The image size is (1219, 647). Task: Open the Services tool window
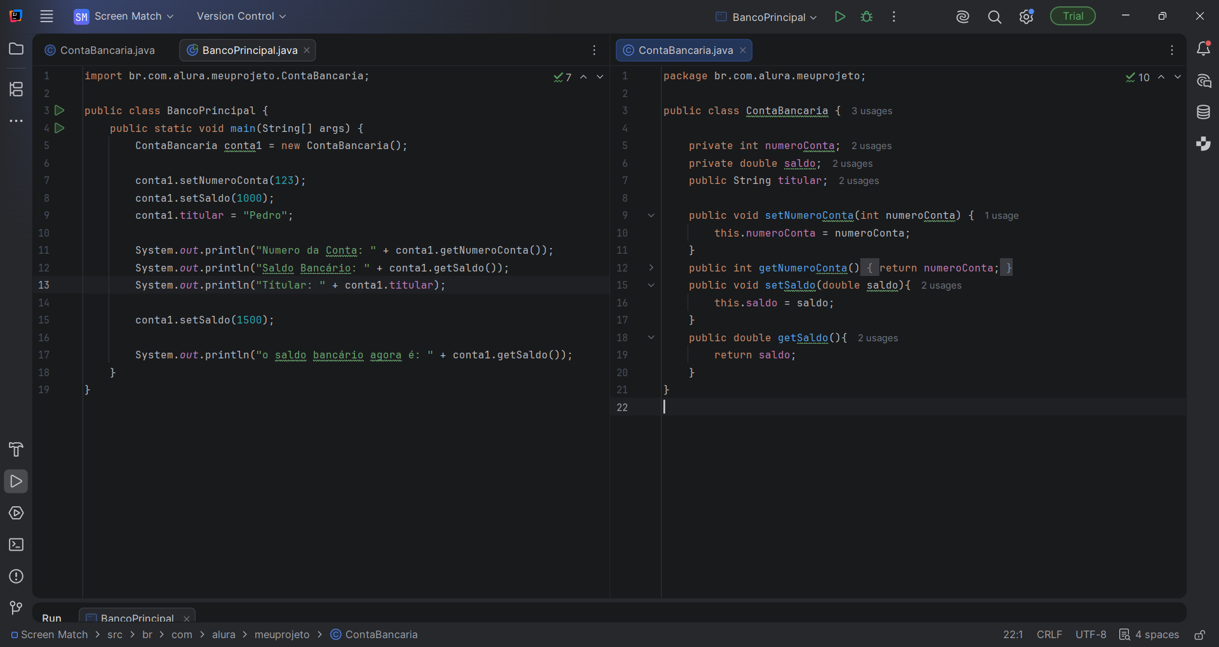click(17, 513)
